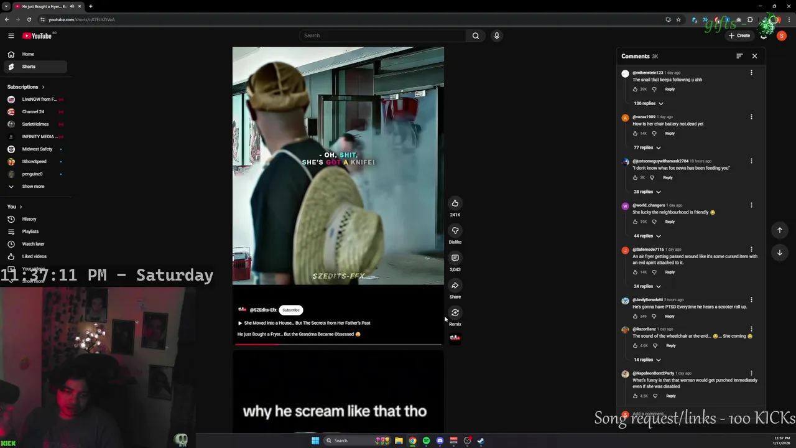This screenshot has width=796, height=448.
Task: Open History in the sidebar
Action: 35,219
